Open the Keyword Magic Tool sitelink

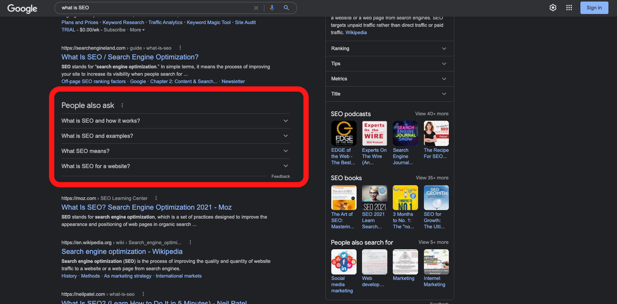point(209,23)
